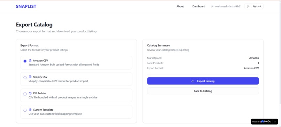281x127 pixels.
Task: Click the Shopify CSV file icon
Action: coord(30,77)
